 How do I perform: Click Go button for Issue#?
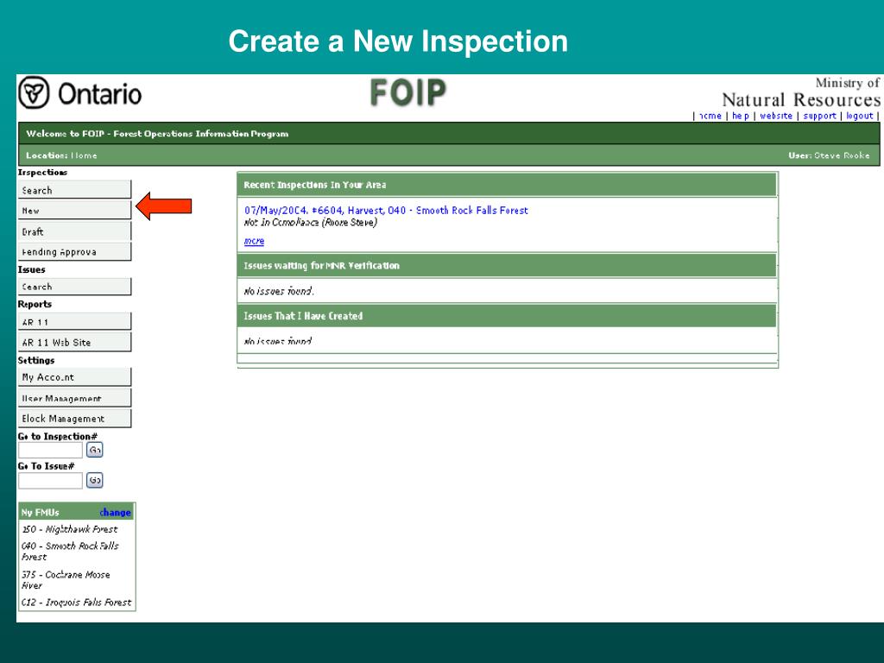click(95, 480)
